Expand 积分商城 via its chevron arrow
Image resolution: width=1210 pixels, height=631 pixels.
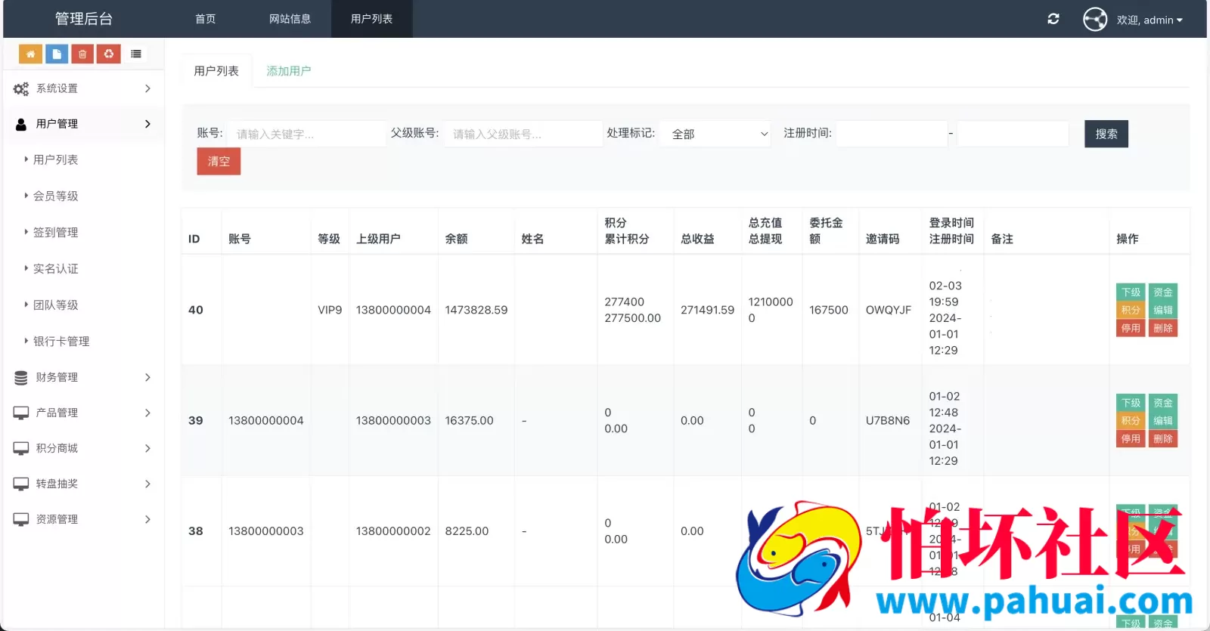click(x=147, y=448)
